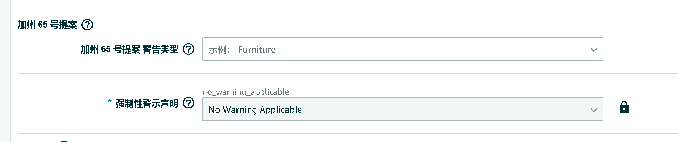The width and height of the screenshot is (678, 142).
Task: Expand the 警告类型 dropdown via its chevron arrow
Action: click(594, 50)
